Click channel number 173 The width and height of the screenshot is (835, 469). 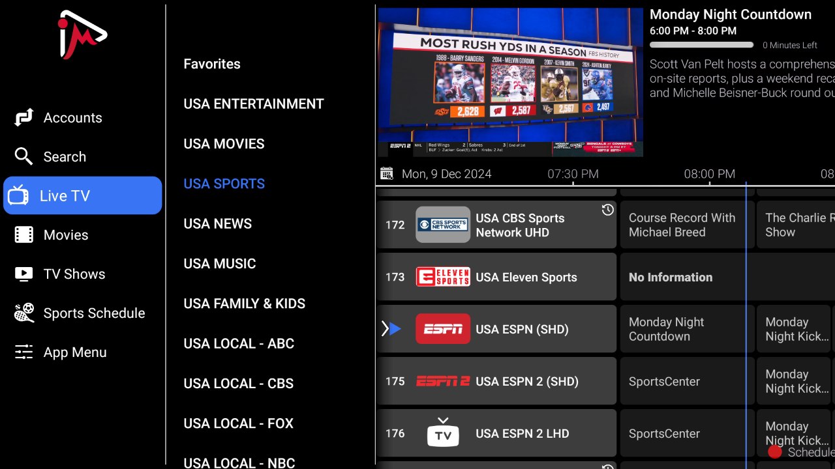click(395, 277)
